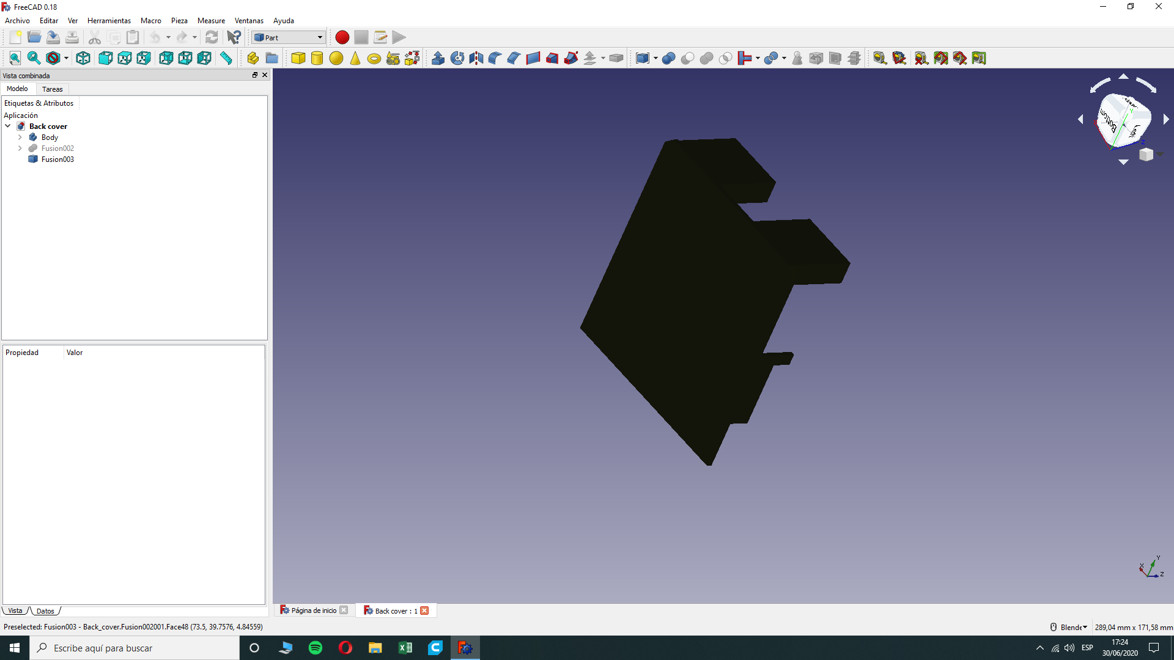Click the Measure linear tool
This screenshot has width=1174, height=660.
tap(880, 58)
